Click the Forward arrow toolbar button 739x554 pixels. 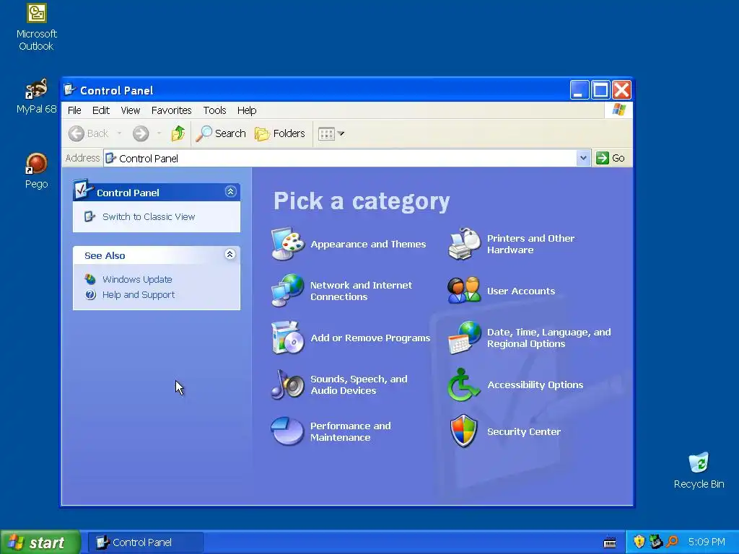tap(141, 133)
